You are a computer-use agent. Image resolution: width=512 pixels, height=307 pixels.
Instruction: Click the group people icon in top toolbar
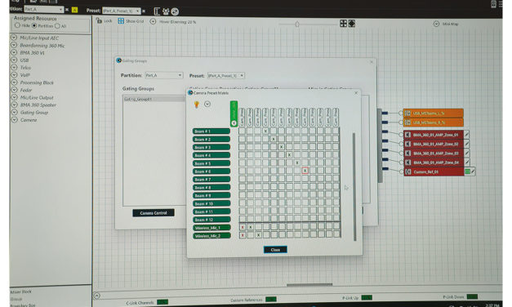click(x=166, y=11)
